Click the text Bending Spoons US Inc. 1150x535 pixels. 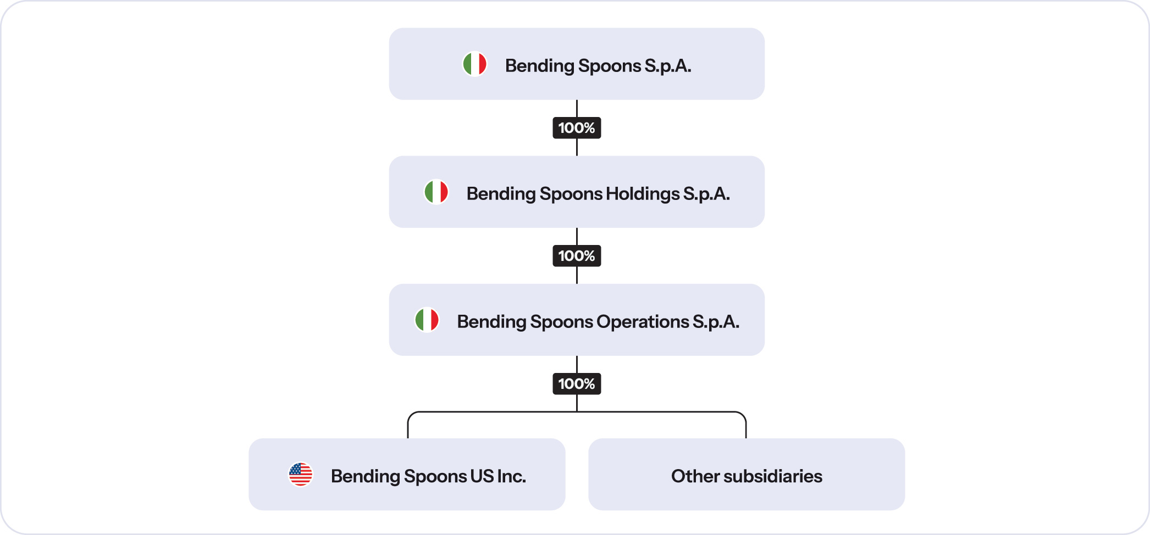click(428, 476)
